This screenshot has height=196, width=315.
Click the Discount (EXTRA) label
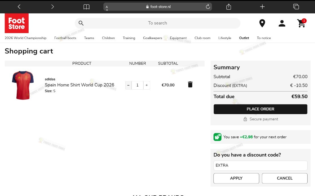[x=230, y=86]
